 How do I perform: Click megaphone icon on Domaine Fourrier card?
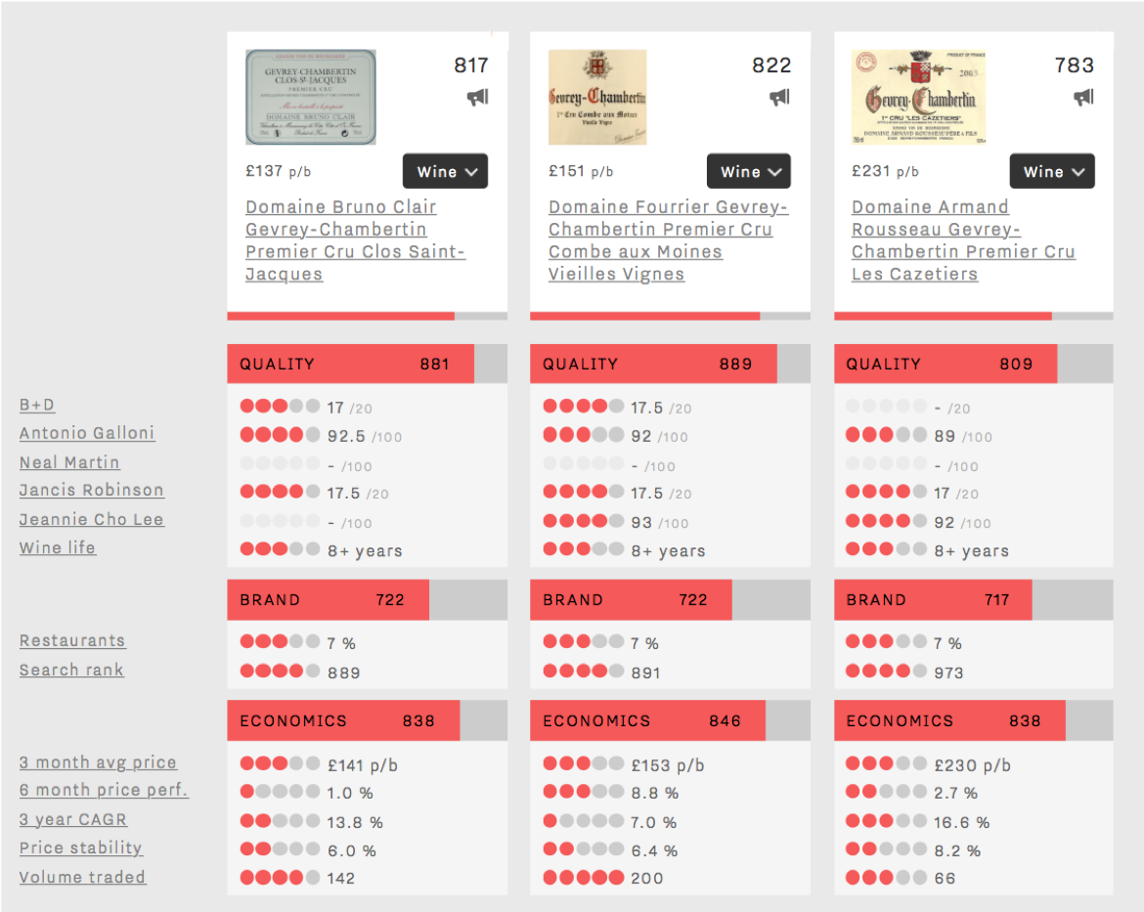pyautogui.click(x=780, y=97)
